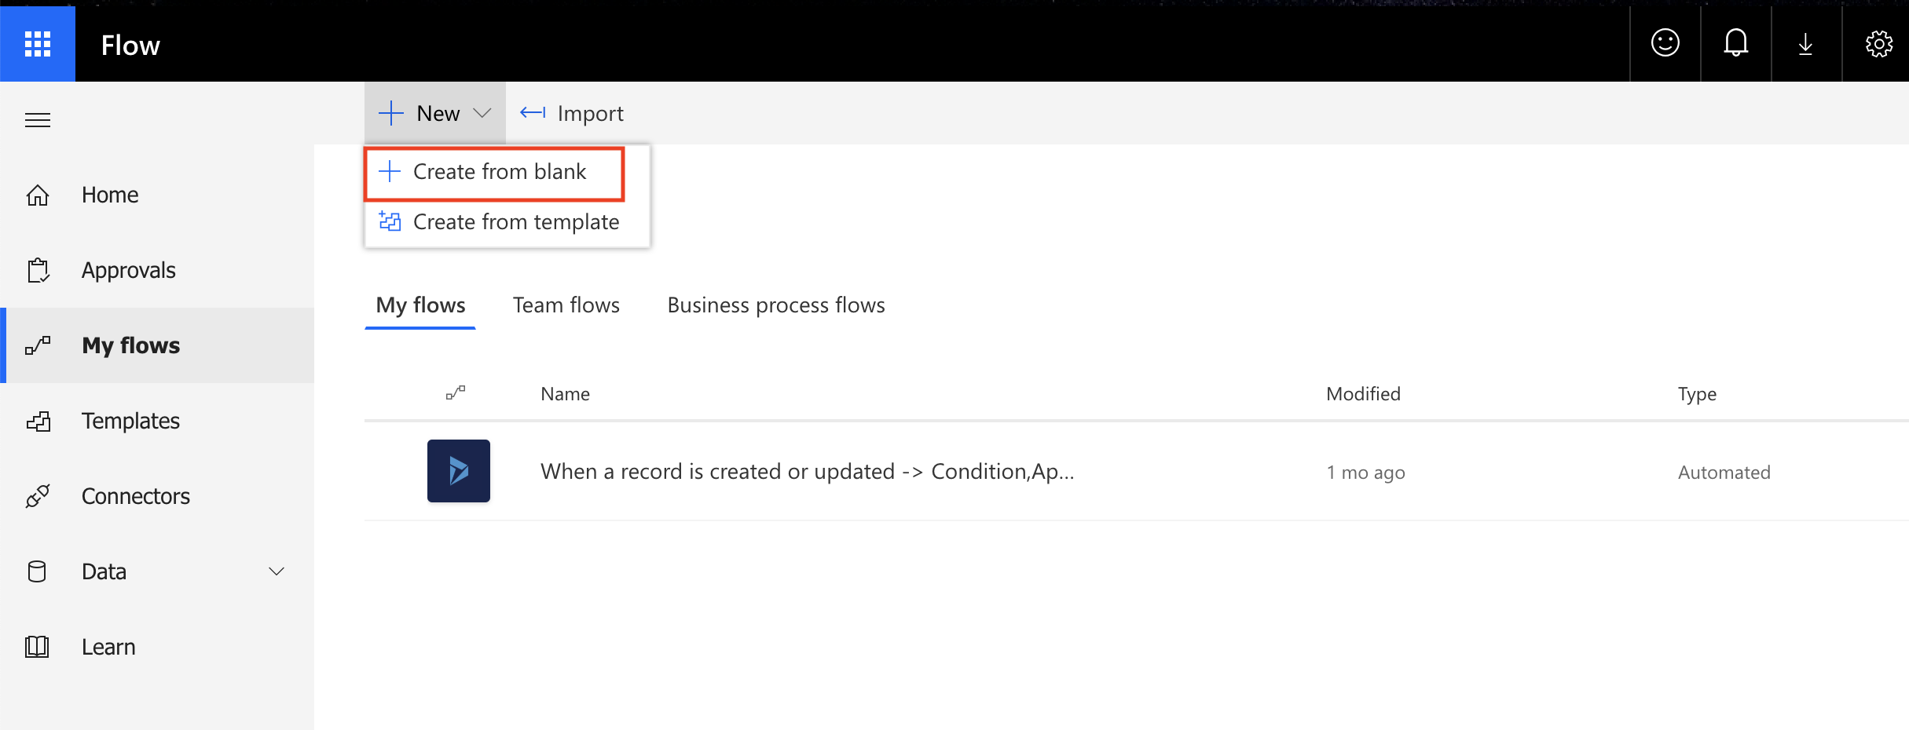Go to Approvals in the sidebar
The image size is (1909, 730).
[128, 270]
